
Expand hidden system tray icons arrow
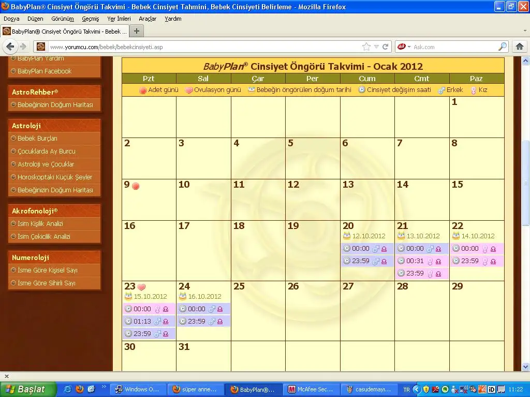[x=417, y=390]
